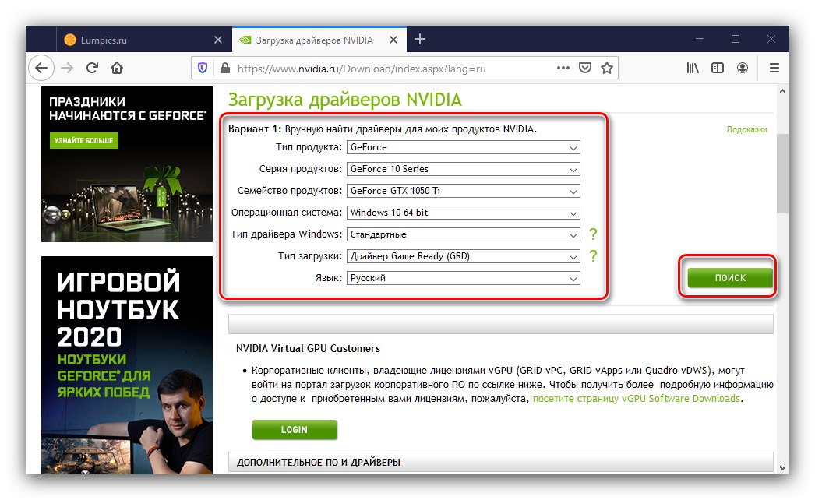Screen dimensions: 815x500
Task: Expand the Язык dropdown
Action: (x=463, y=278)
